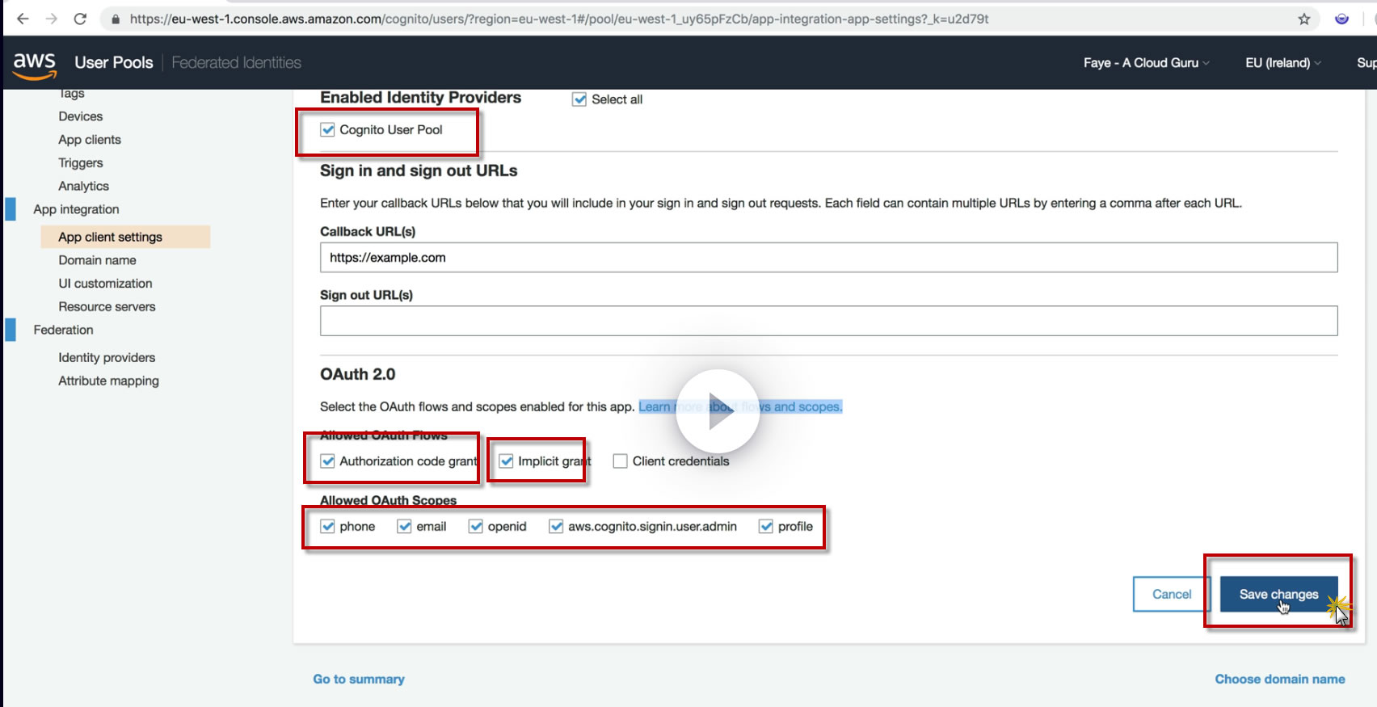The width and height of the screenshot is (1377, 707).
Task: Follow the Go to summary link
Action: pos(359,680)
